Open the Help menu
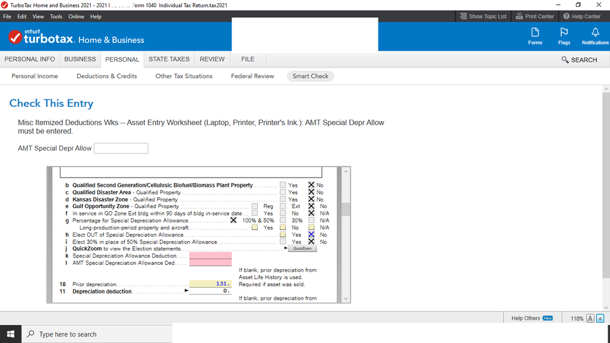 coord(96,16)
